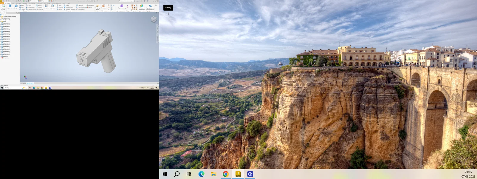Click the Decal (Деталь) command
The width and height of the screenshot is (477, 179).
pos(39,5)
